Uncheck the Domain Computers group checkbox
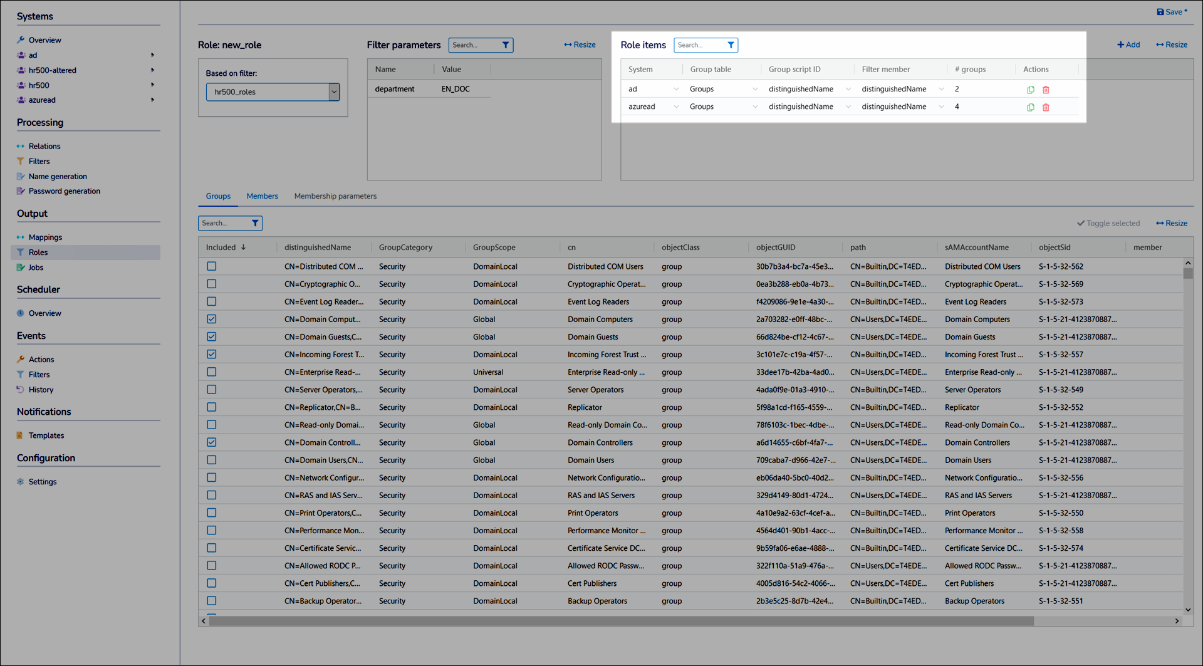Screen dimensions: 1203x666 point(212,319)
